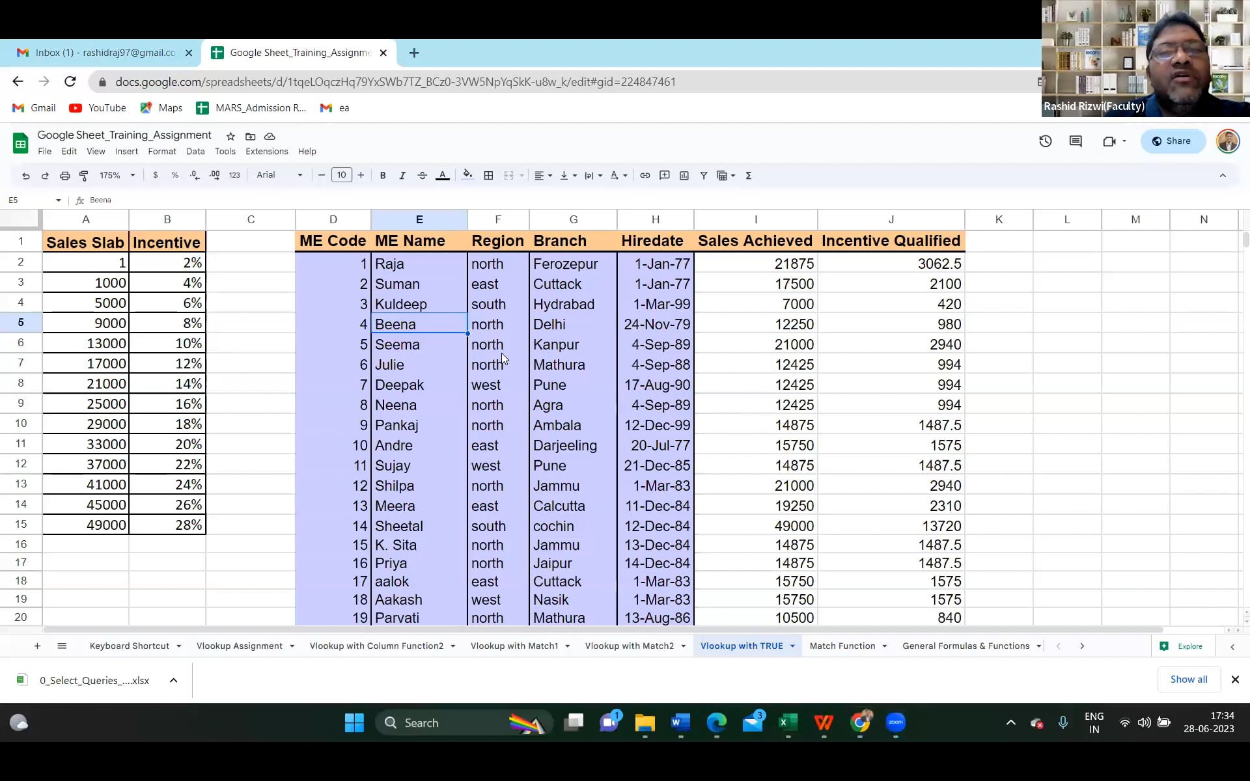Insert a comment using the toolbar
The image size is (1250, 781).
[665, 175]
